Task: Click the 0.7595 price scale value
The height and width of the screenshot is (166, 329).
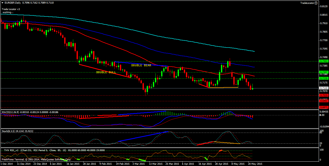Action: 323,49
